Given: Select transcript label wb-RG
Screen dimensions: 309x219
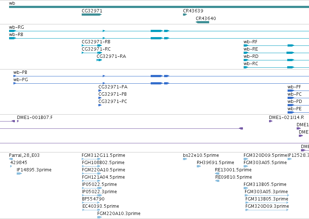Looking at the screenshot, I should click(16, 27).
